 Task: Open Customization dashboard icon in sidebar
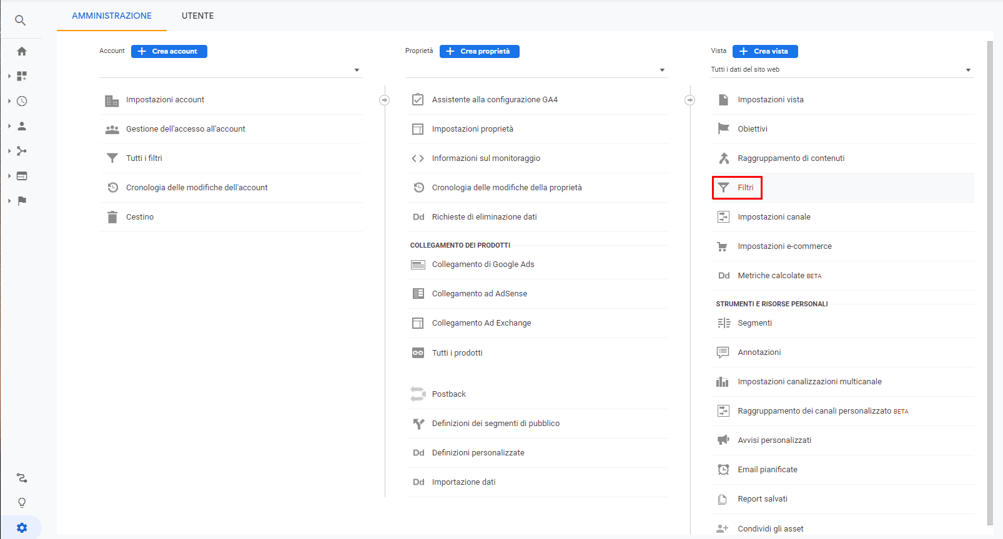[x=22, y=76]
